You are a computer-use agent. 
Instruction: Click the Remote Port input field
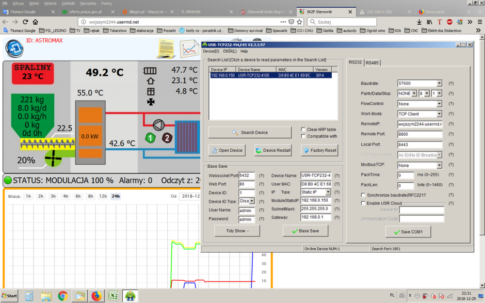pyautogui.click(x=420, y=134)
